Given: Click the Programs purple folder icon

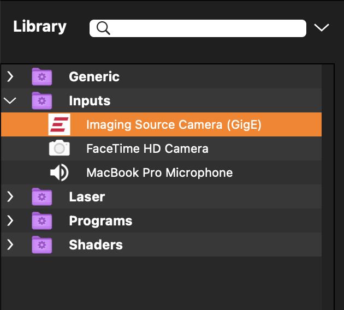Looking at the screenshot, I should [41, 220].
